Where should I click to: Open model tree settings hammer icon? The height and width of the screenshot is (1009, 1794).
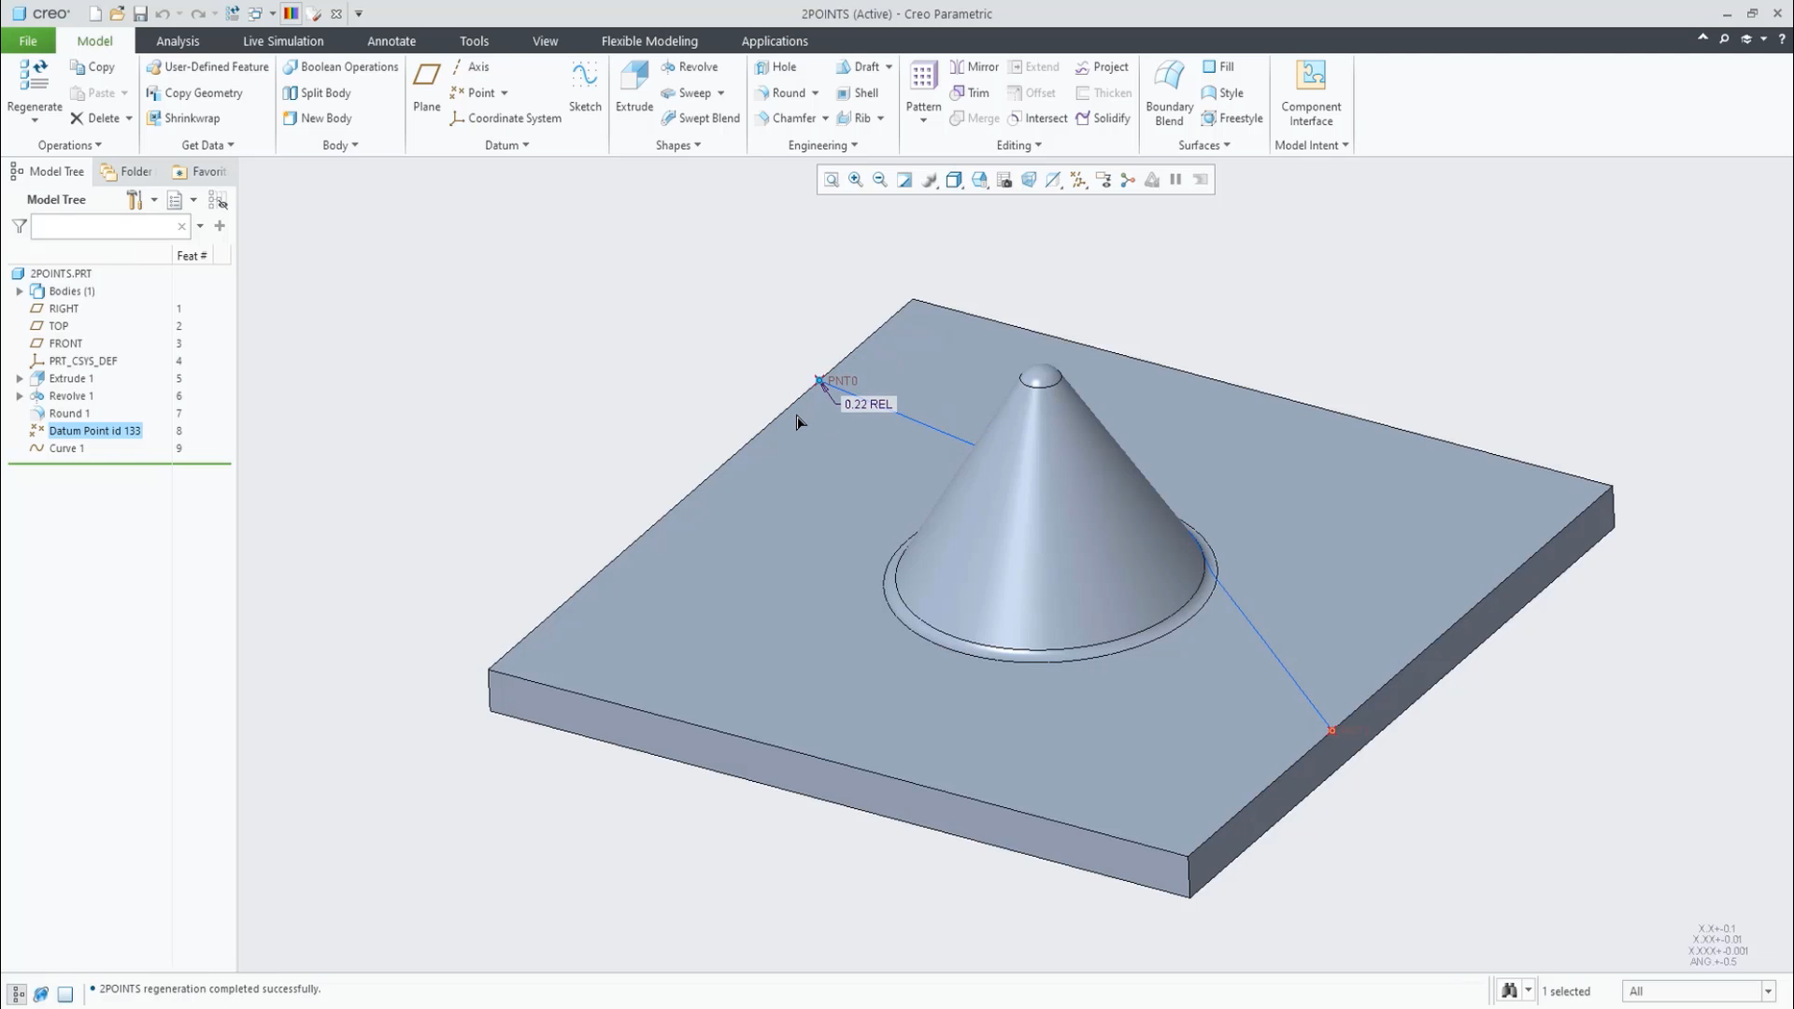point(135,200)
